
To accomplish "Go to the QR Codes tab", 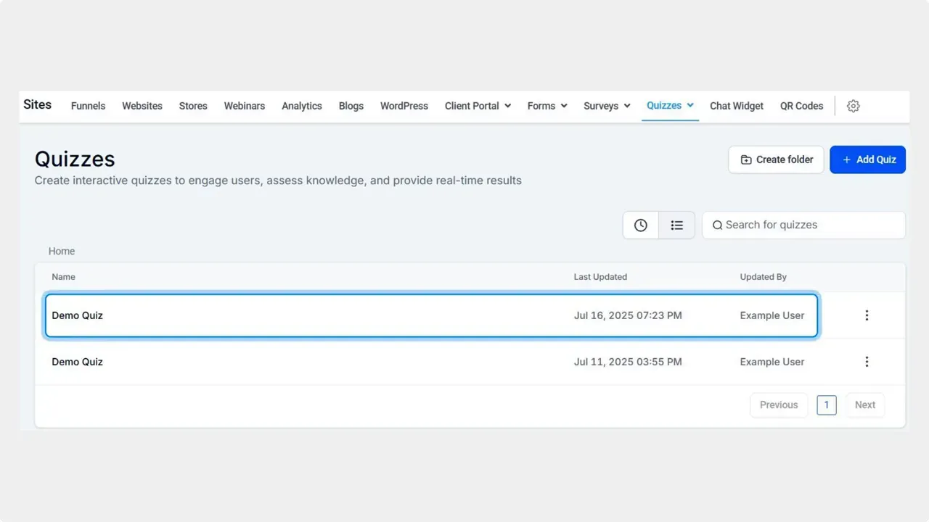I will 801,106.
